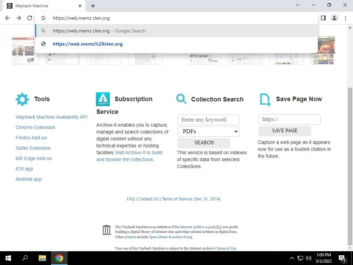Click the Collection Search magnifier icon
353x265 pixels.
click(181, 99)
